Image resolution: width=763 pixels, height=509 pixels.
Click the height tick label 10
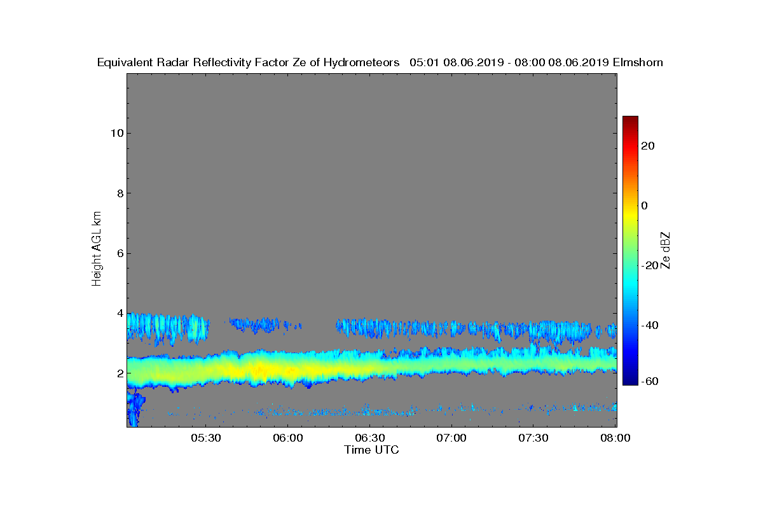click(x=116, y=133)
